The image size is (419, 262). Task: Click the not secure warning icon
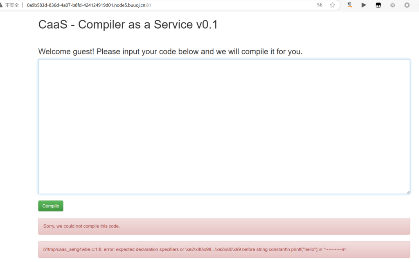point(2,5)
